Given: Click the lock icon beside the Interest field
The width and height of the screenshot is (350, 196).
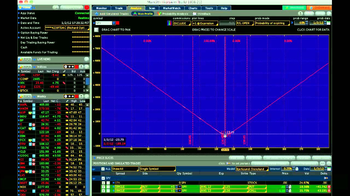Looking at the screenshot, I should pos(297,169).
